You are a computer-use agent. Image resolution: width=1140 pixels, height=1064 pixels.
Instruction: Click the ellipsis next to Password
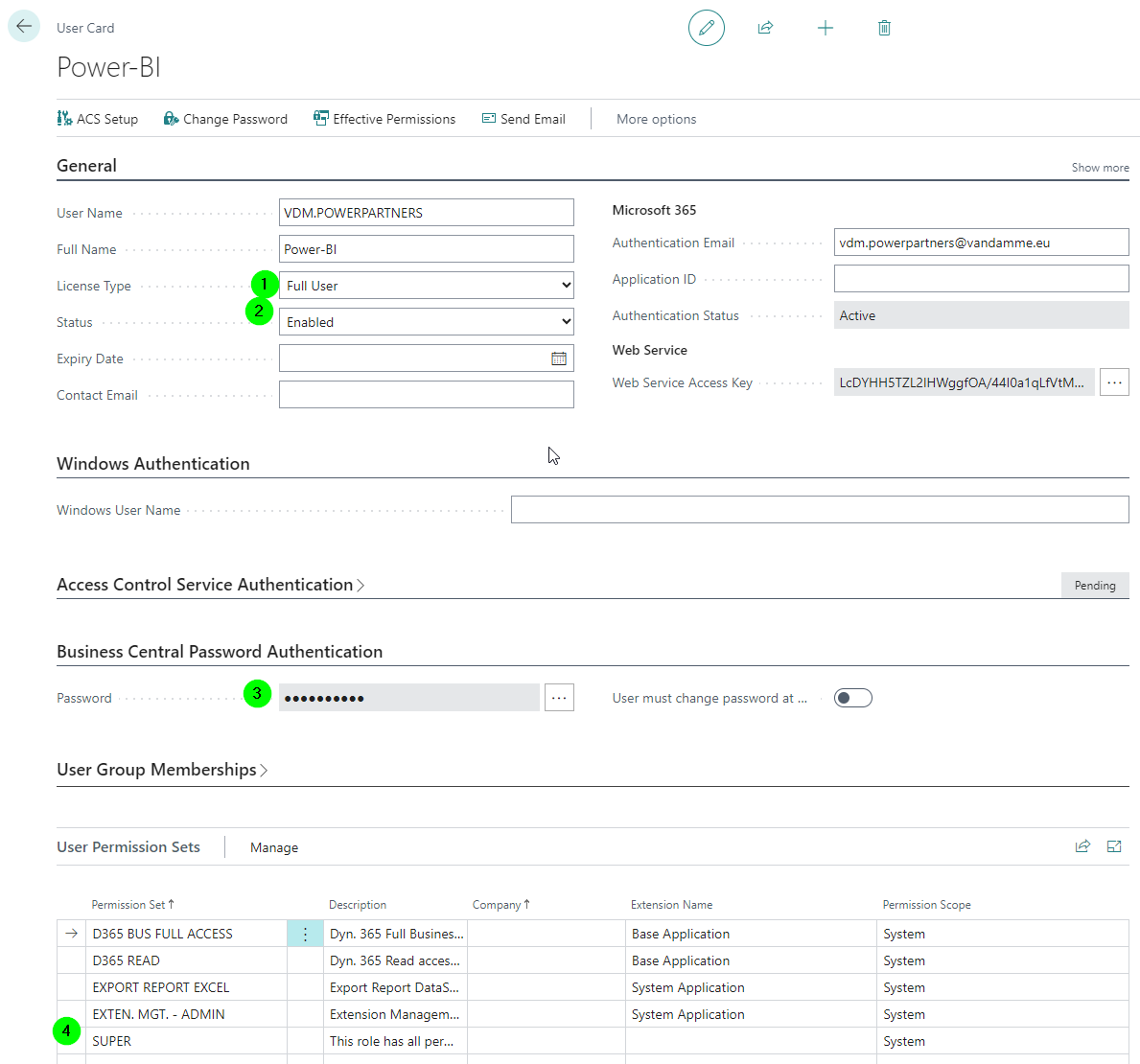[558, 698]
